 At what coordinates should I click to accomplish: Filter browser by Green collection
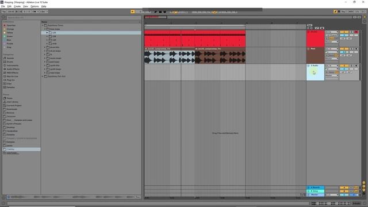pos(10,36)
